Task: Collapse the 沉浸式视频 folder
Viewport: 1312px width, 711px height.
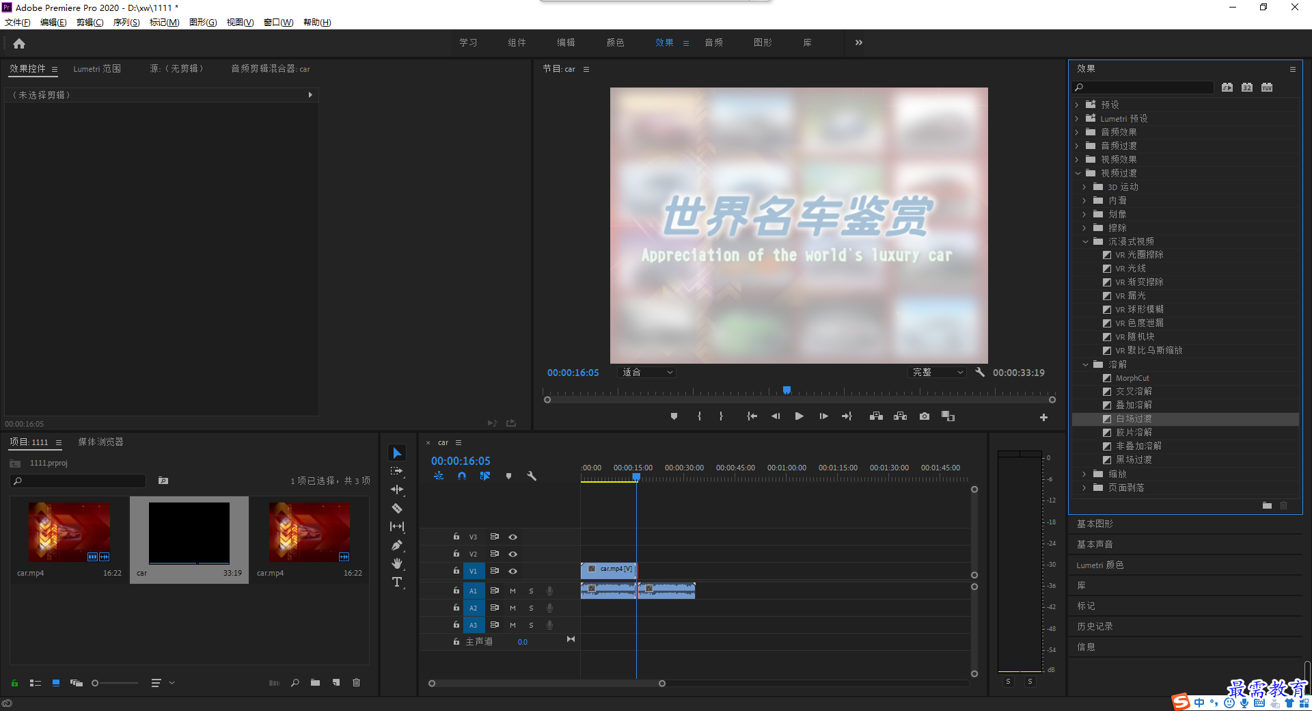Action: 1085,241
